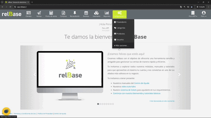This screenshot has height=118, width=211.
Task: Expand the Peru APP company dropdown
Action: (193, 14)
